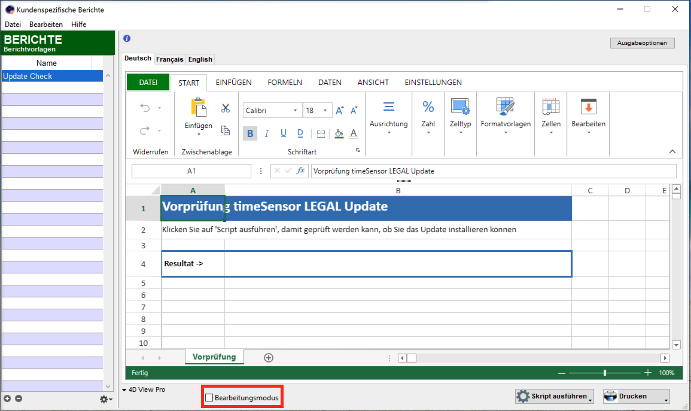The image size is (691, 411).
Task: Click the vertical scrollbar down arrow
Action: coord(677,345)
